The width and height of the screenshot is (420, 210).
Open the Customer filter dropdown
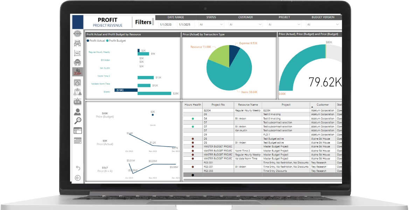[245, 24]
